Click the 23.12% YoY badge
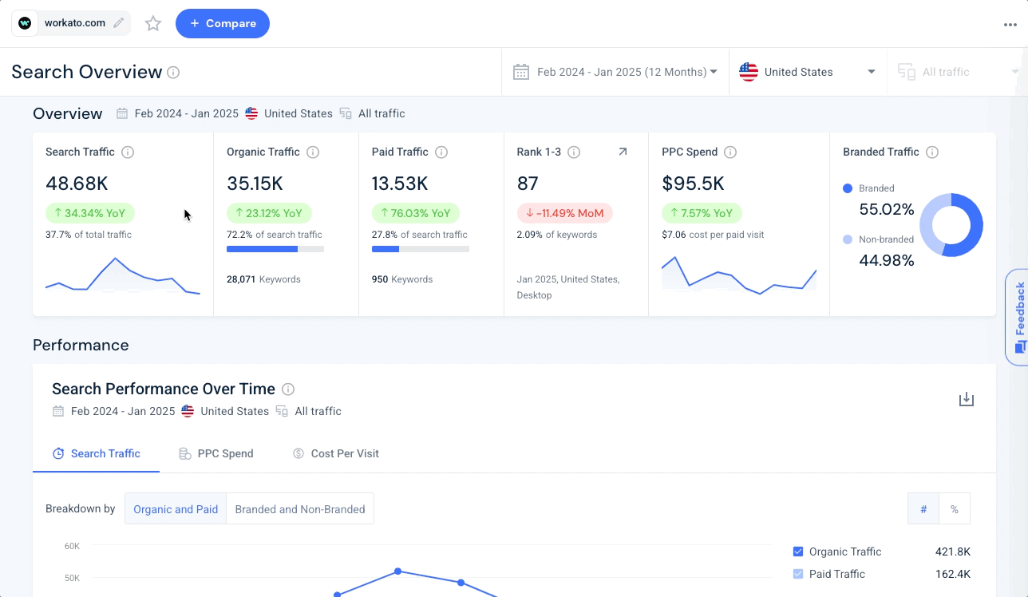 (x=269, y=213)
